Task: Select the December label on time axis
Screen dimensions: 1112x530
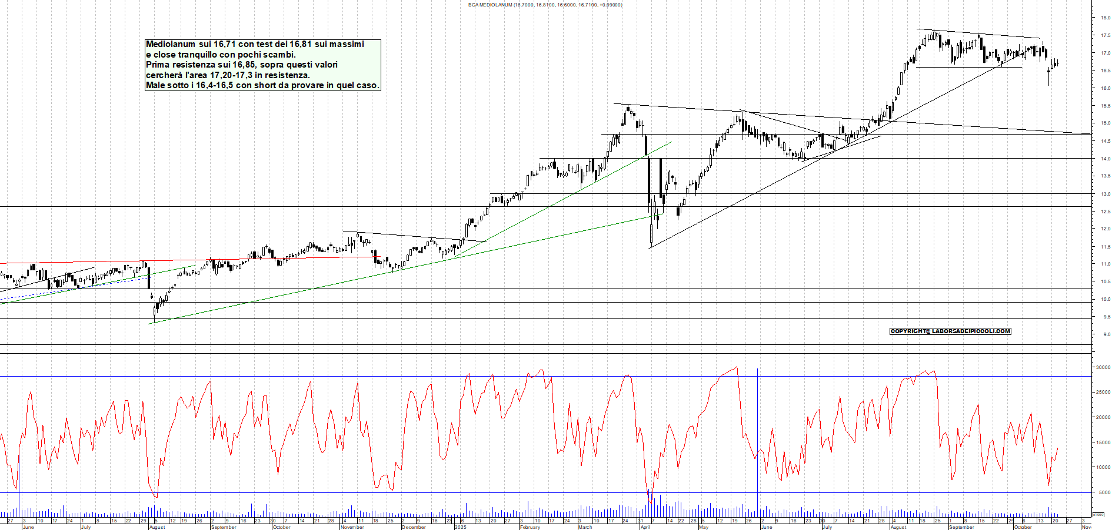Action: coord(414,527)
